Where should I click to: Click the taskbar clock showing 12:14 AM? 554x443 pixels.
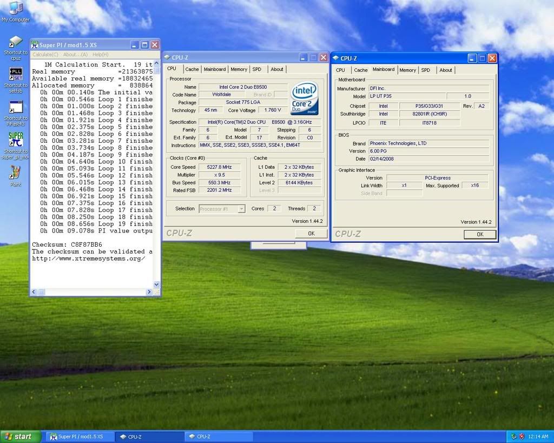538,437
